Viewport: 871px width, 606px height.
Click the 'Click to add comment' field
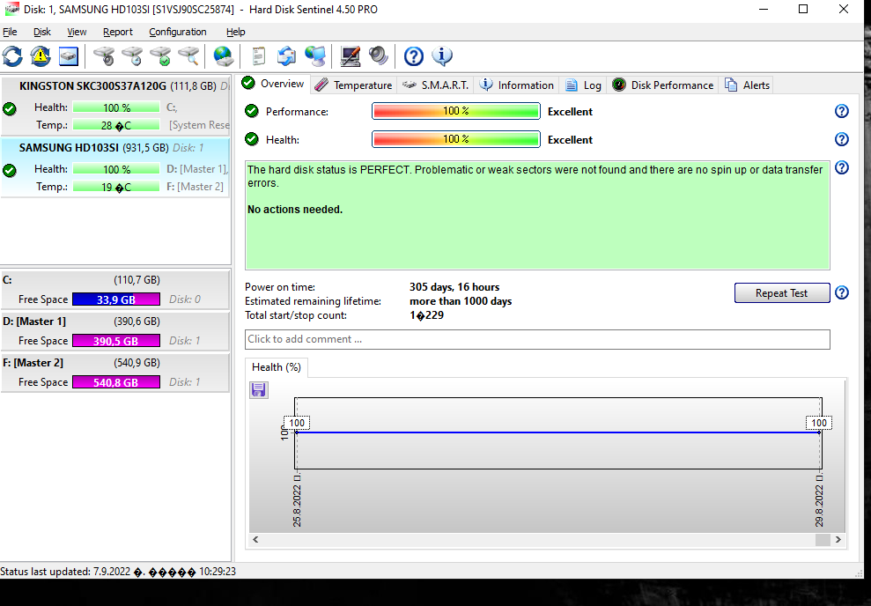536,339
